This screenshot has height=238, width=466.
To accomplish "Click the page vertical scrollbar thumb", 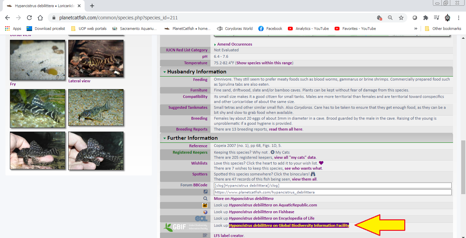I will coord(463,167).
